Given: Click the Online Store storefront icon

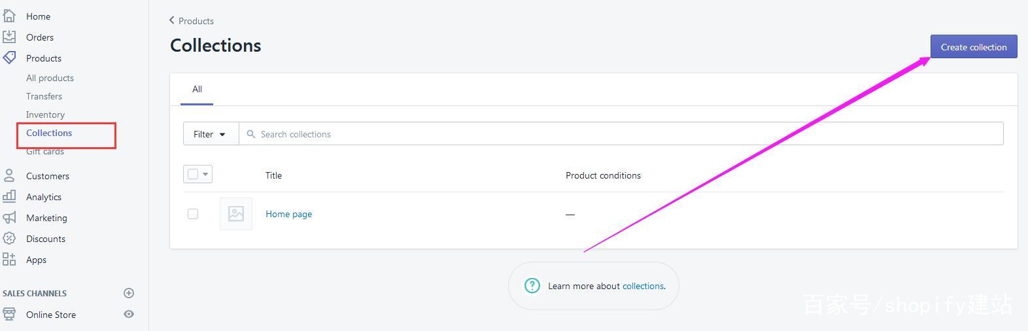Looking at the screenshot, I should tap(9, 314).
